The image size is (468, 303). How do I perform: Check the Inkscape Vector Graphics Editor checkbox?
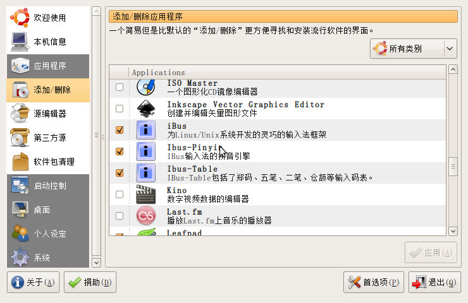pos(120,109)
